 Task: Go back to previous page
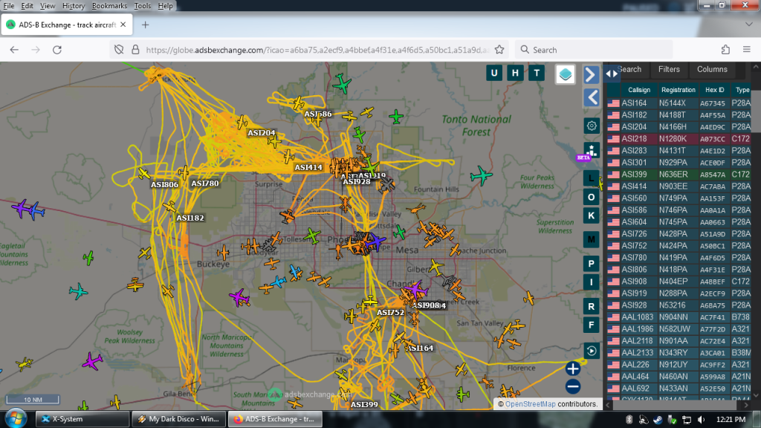pyautogui.click(x=14, y=50)
